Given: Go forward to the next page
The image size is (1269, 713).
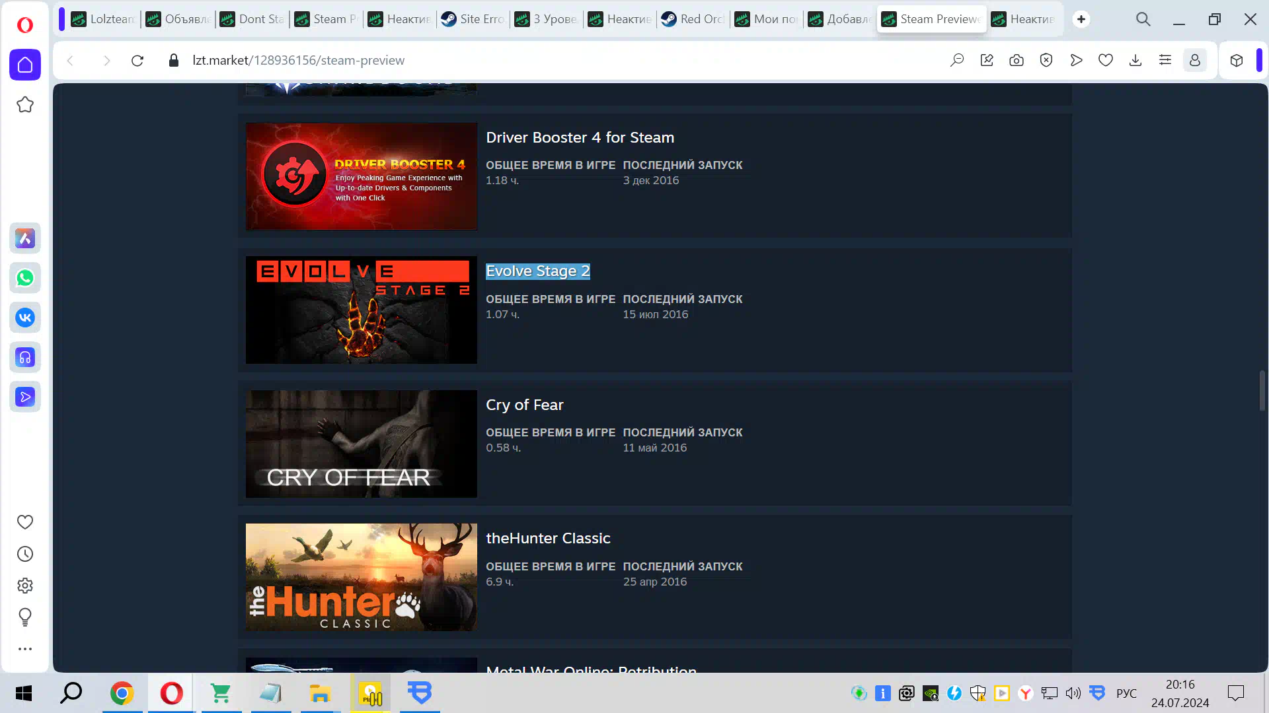Looking at the screenshot, I should click(106, 60).
